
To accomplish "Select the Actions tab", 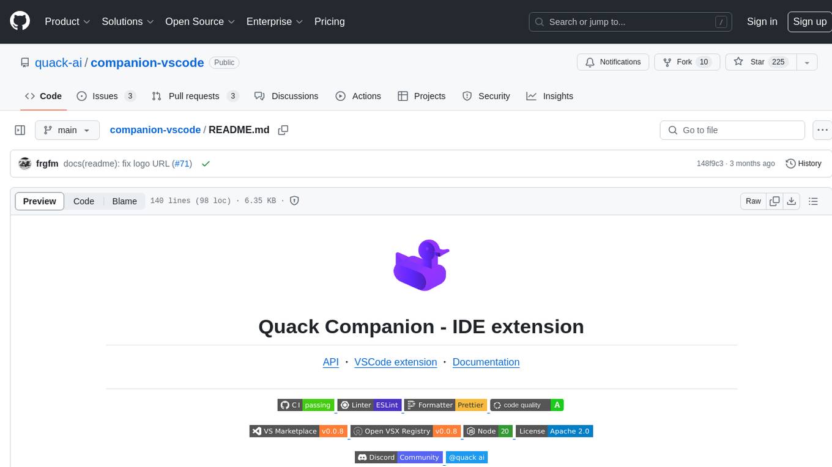I will (x=358, y=96).
